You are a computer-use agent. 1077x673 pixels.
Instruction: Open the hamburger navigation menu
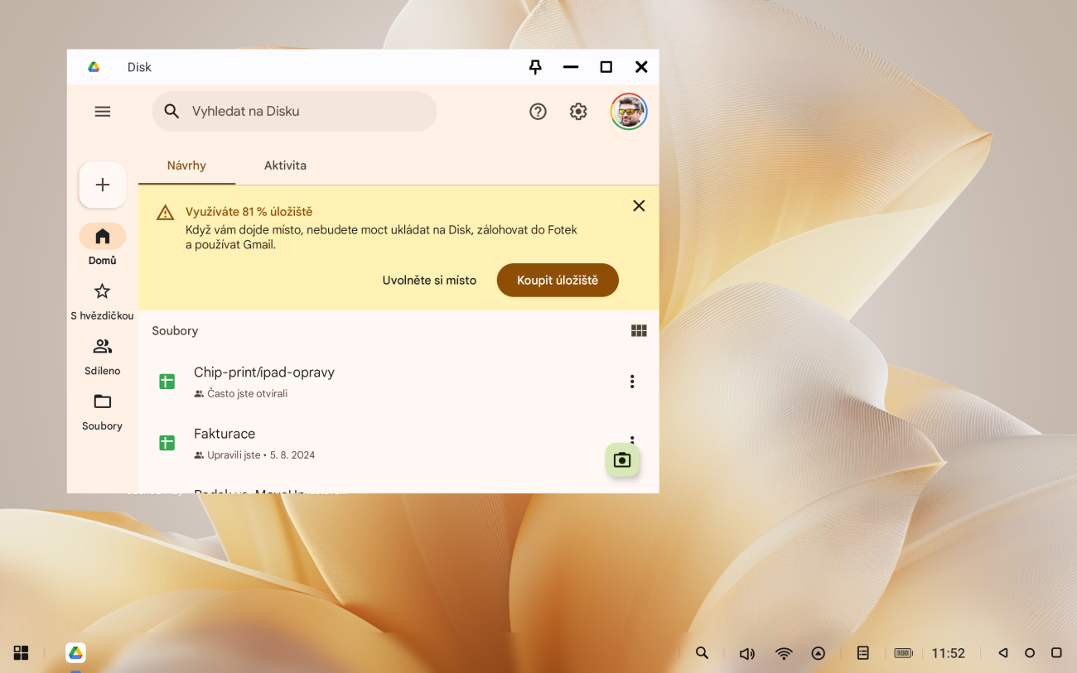coord(103,111)
